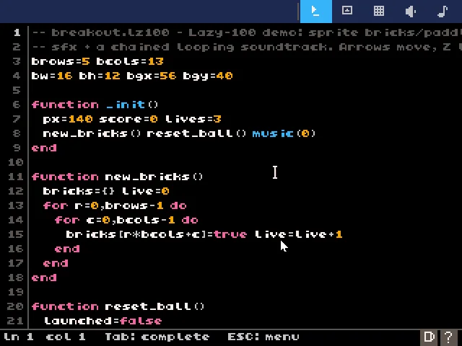Click the "bgy=40" assignment
The image size is (462, 346).
point(208,76)
